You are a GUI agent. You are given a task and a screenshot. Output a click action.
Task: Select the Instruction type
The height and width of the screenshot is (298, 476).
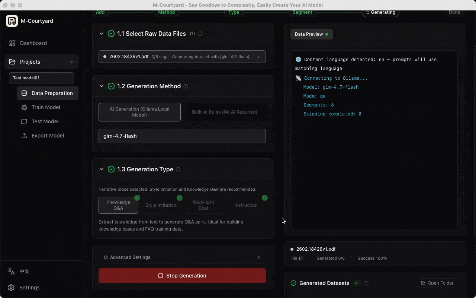pos(246,205)
